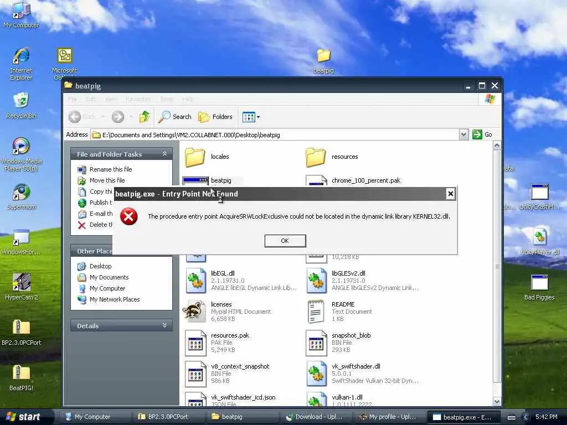Switch to beatpig.exe error taskbar button
Viewport: 567px width, 425px height.
click(463, 417)
